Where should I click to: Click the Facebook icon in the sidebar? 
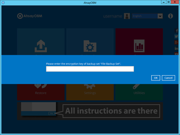(x=176, y=31)
